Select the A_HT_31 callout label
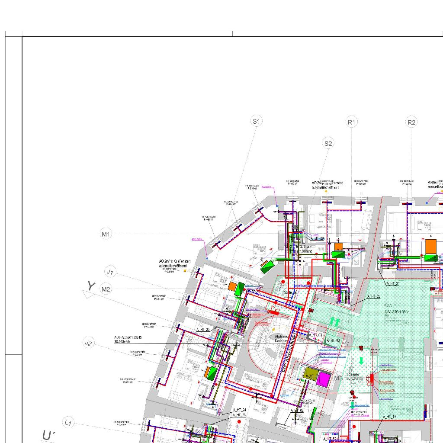The height and width of the screenshot is (443, 443). [392, 283]
